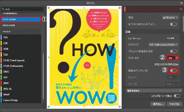Choose PSD export format
Screen dimensions: 184x112
pos(21,37)
